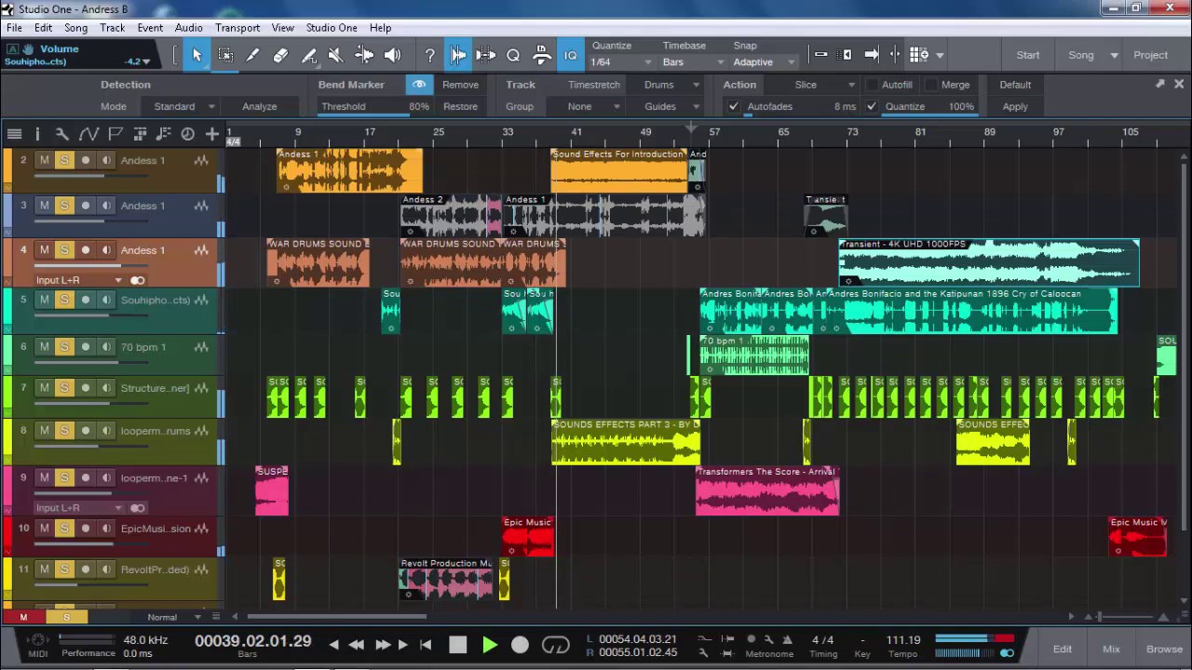This screenshot has height=670, width=1192.
Task: Open the Mix view
Action: tap(1111, 650)
